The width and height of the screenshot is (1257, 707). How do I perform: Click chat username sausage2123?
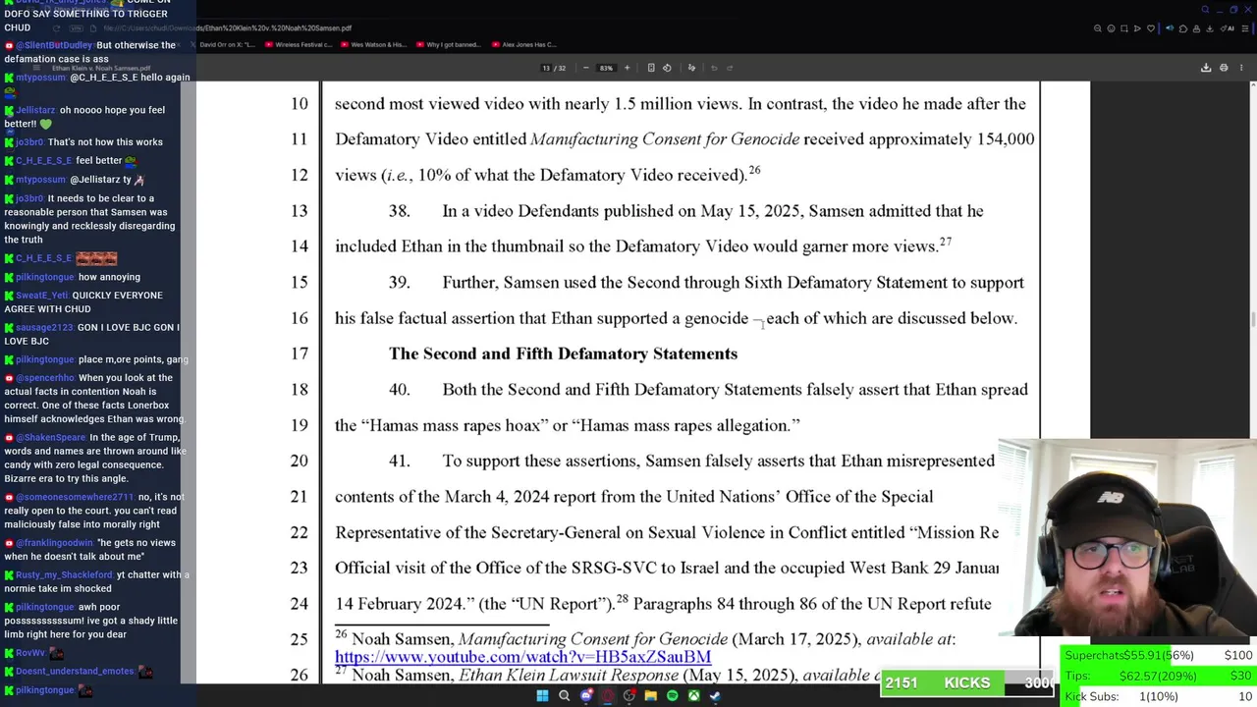tap(44, 327)
